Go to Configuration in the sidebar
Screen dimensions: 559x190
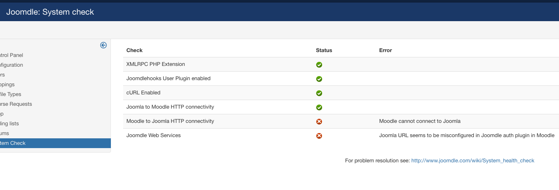pyautogui.click(x=11, y=65)
